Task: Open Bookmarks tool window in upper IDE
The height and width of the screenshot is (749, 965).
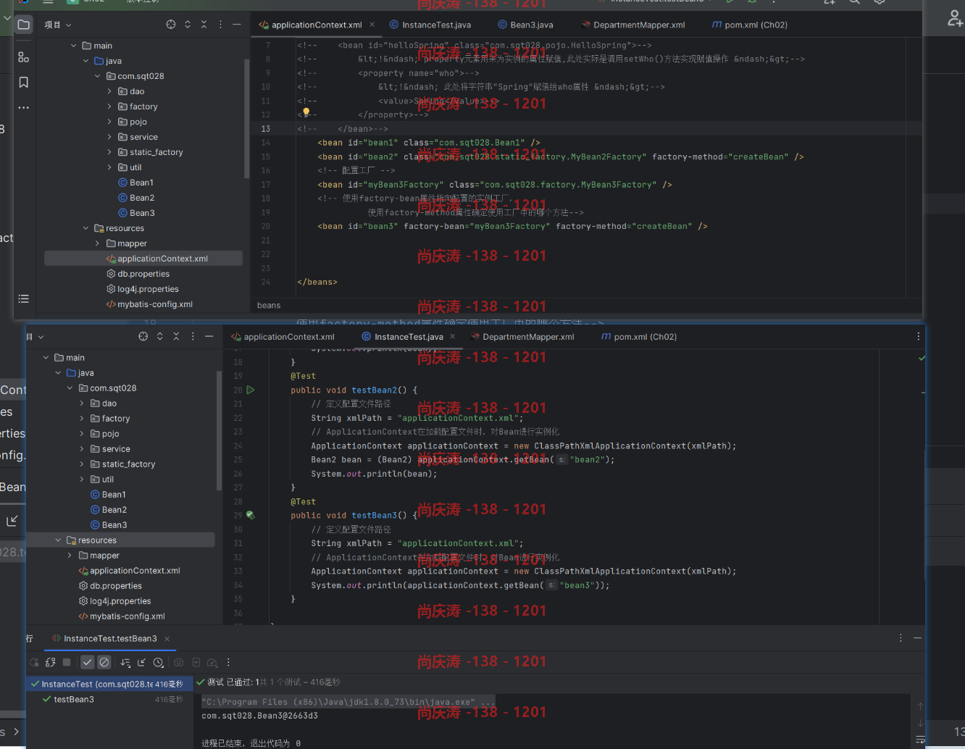Action: [24, 83]
